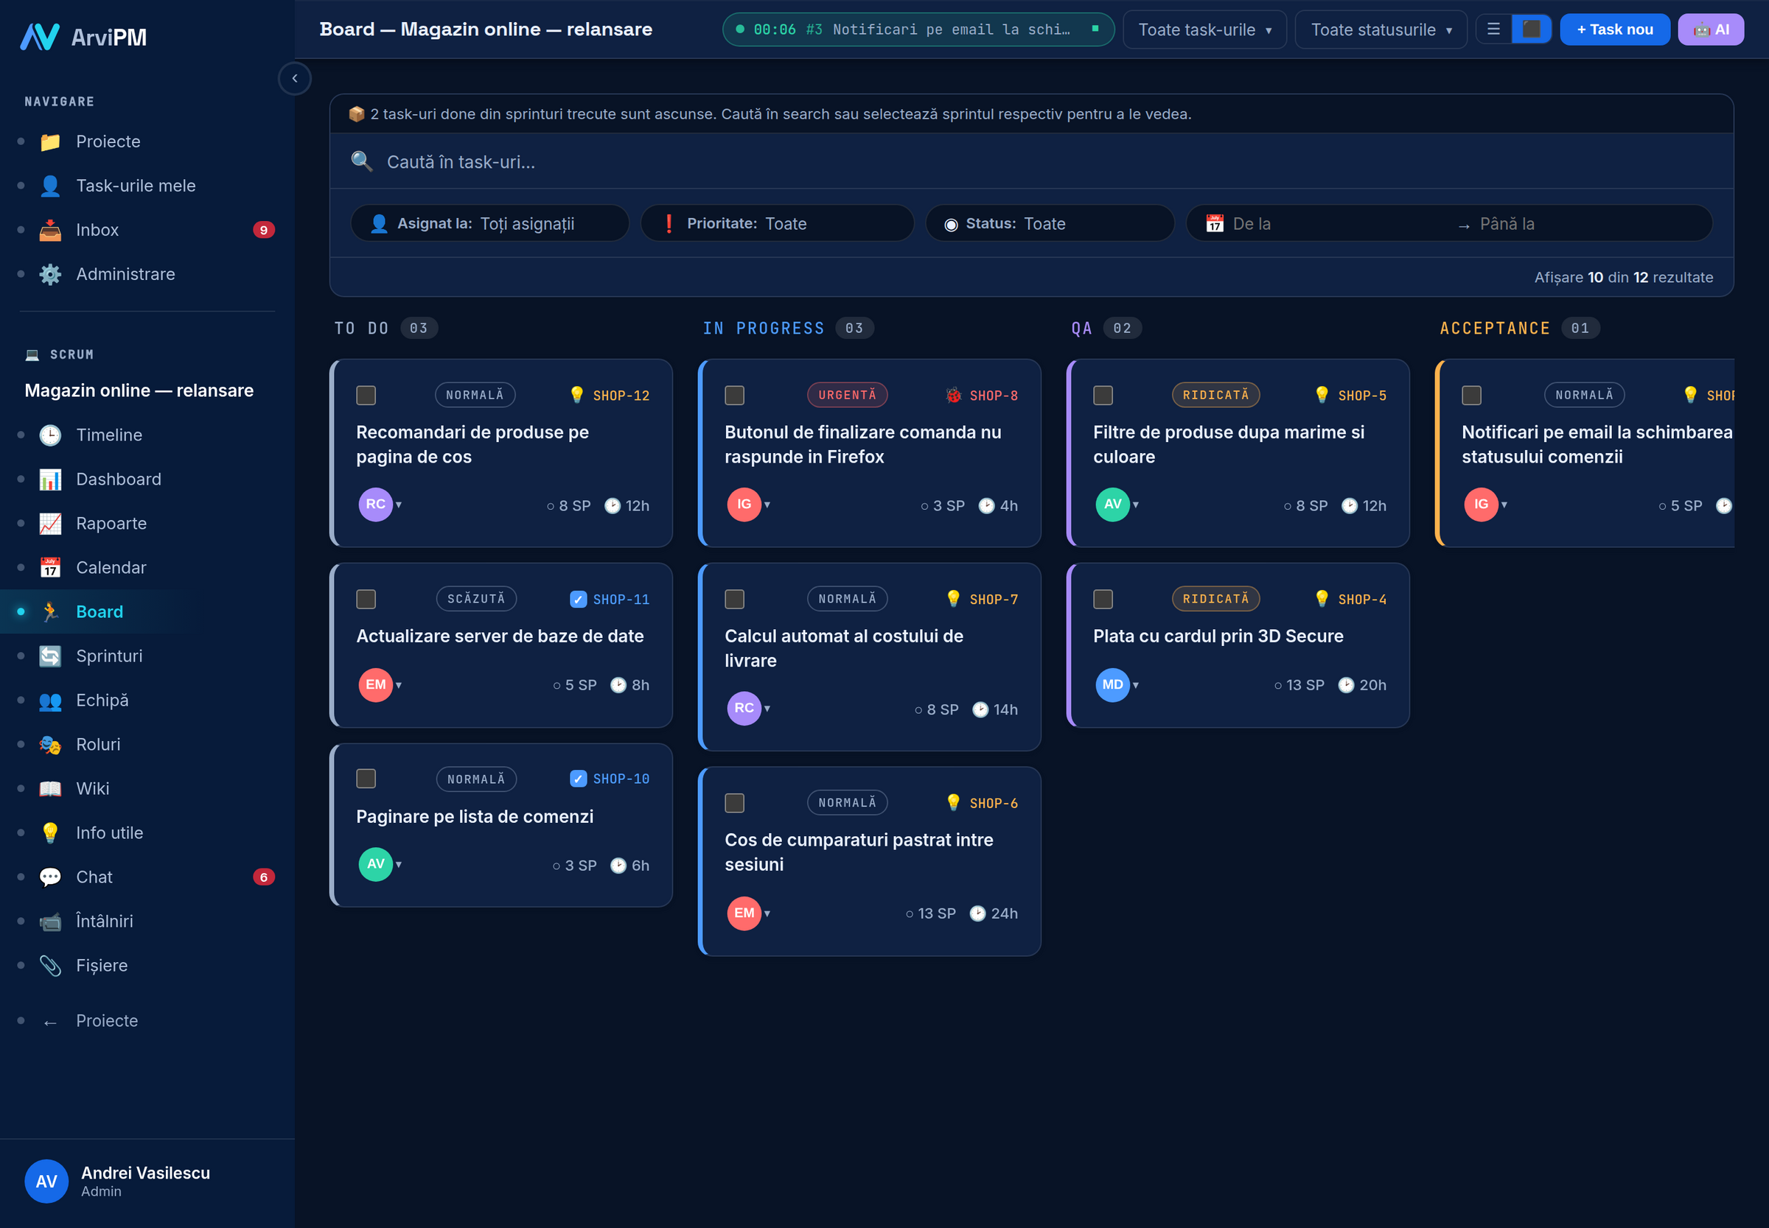This screenshot has height=1228, width=1769.
Task: Click the ArviPM logo icon
Action: [39, 36]
